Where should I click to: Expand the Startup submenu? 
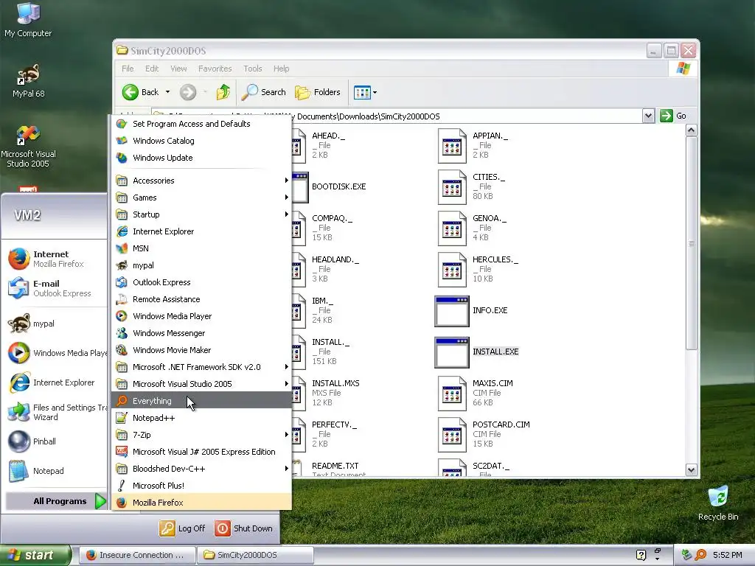coord(201,214)
